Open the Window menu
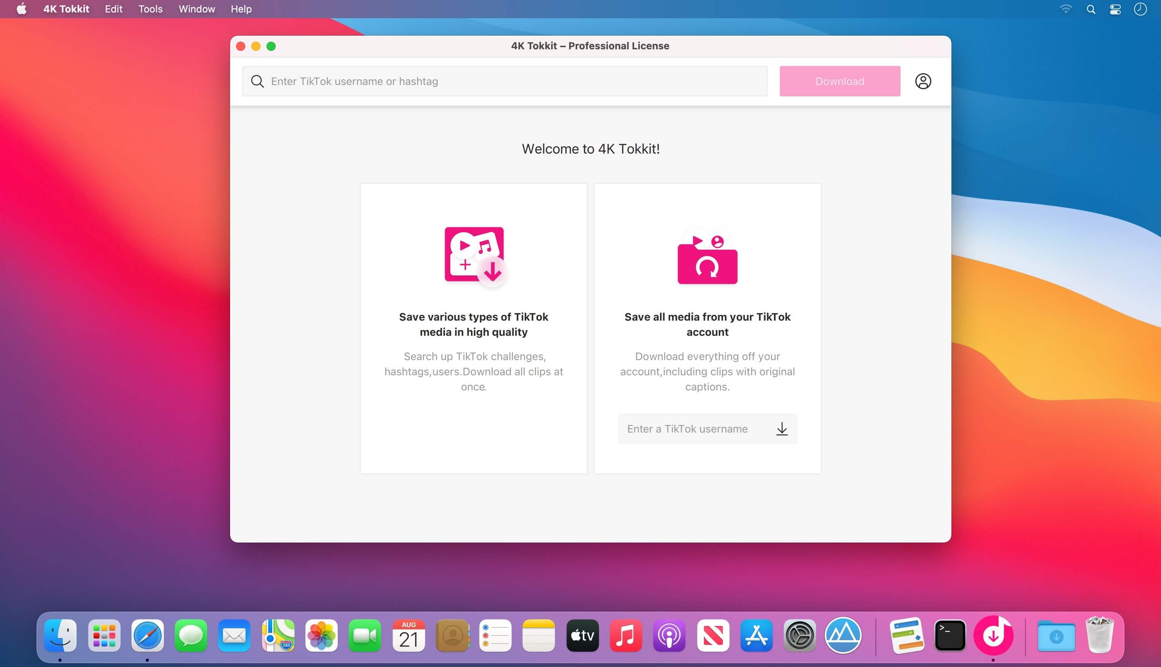Screen dimensions: 1161x667 (196, 9)
